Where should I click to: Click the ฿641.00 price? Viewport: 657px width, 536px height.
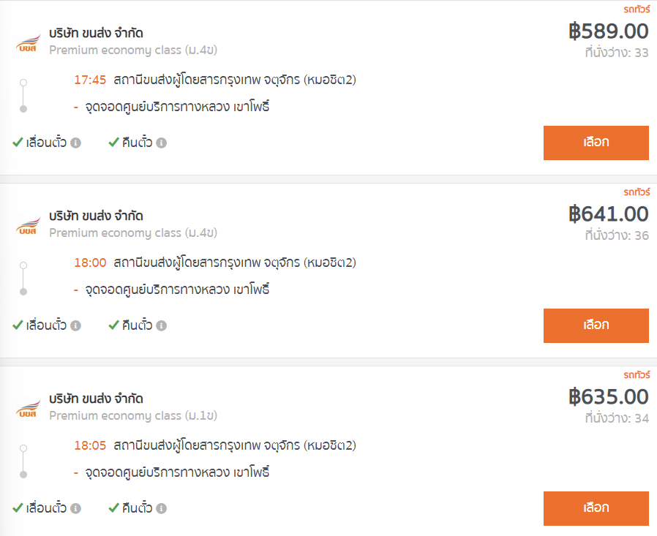click(609, 214)
